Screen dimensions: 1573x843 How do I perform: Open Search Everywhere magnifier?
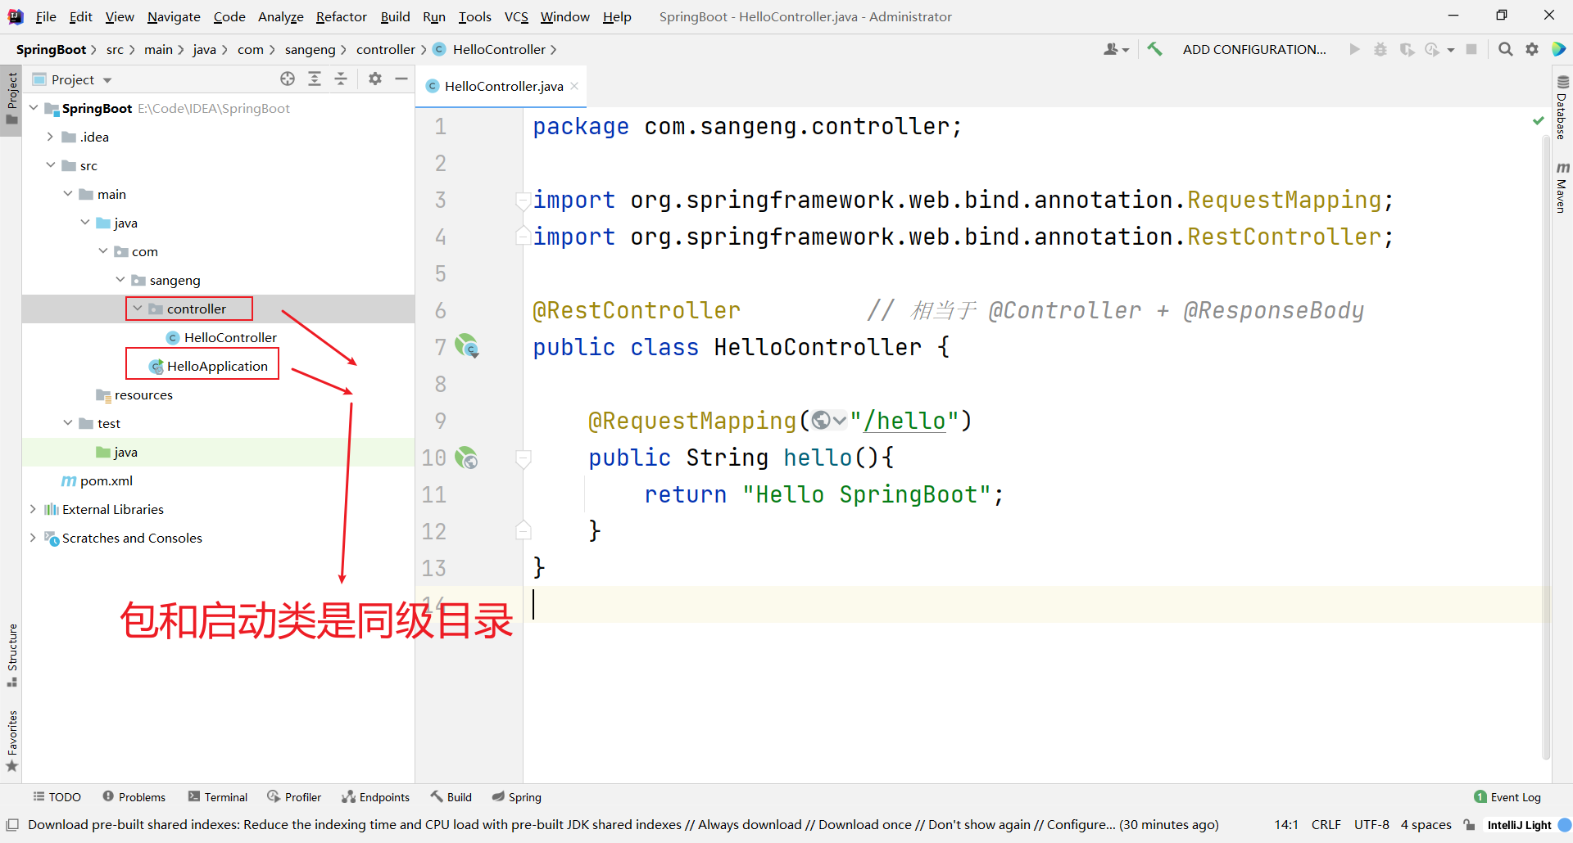pyautogui.click(x=1505, y=49)
